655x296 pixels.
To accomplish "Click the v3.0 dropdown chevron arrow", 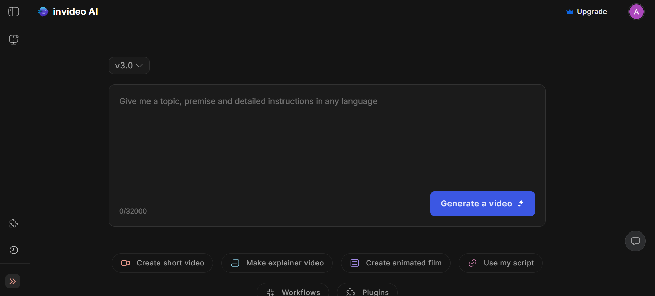I will point(139,66).
